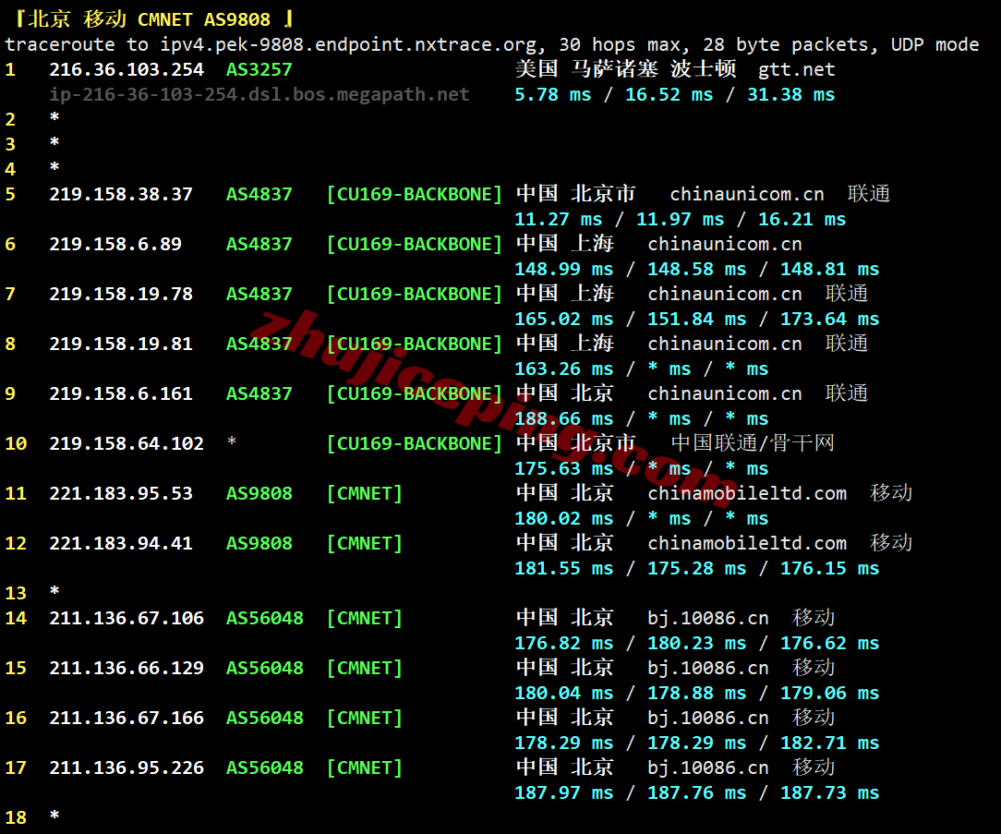Select IP 211.136.67.106 in hop 14
Screen dimensions: 1001x834
[127, 618]
